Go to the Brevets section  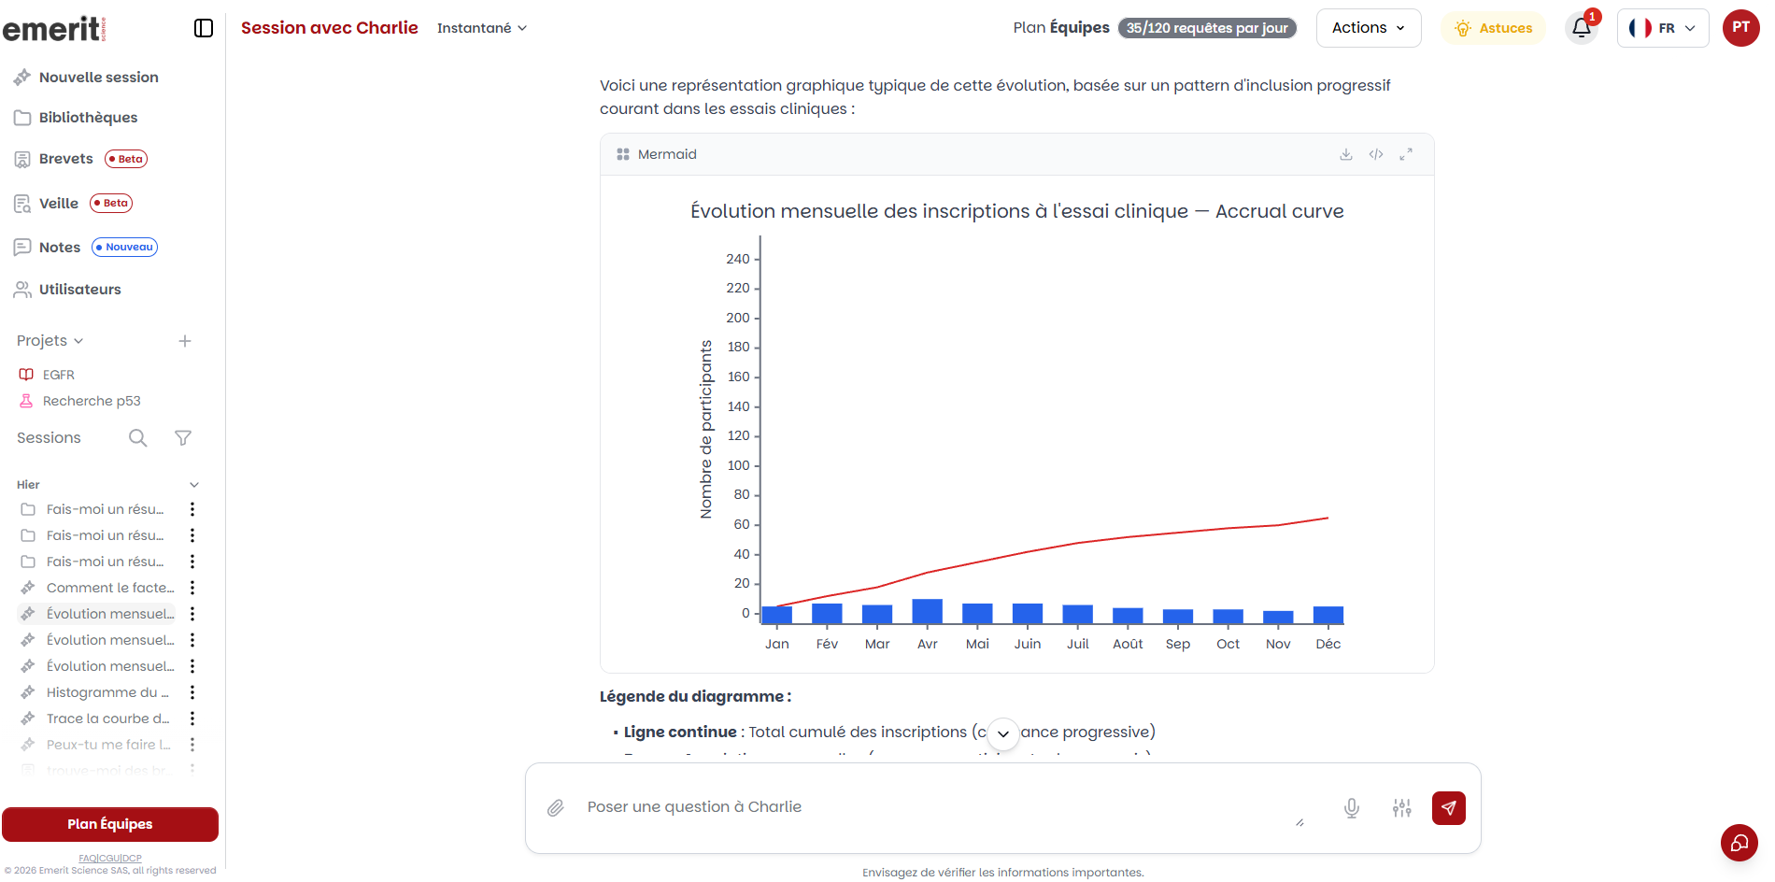tap(65, 159)
